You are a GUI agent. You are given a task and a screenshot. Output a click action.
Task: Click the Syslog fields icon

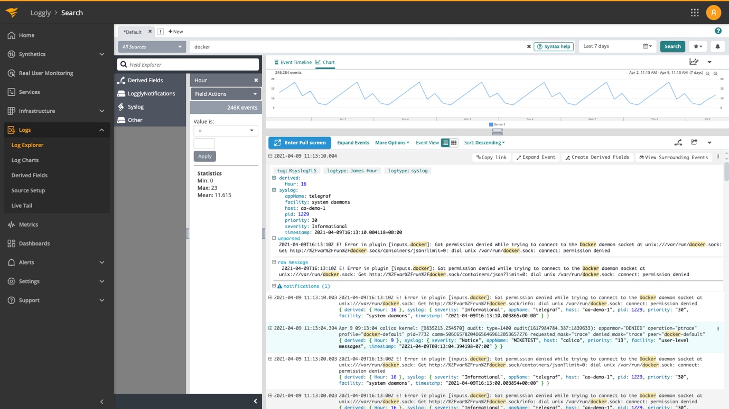tap(121, 106)
